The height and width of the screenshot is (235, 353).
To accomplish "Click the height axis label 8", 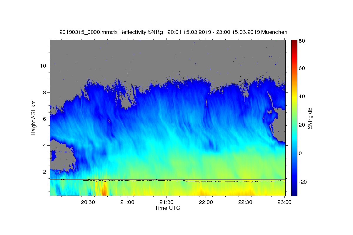I will (x=44, y=92).
